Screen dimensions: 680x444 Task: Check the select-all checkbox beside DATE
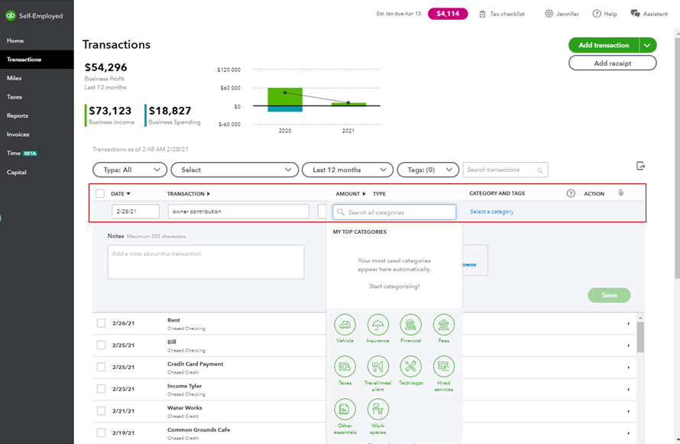click(100, 193)
